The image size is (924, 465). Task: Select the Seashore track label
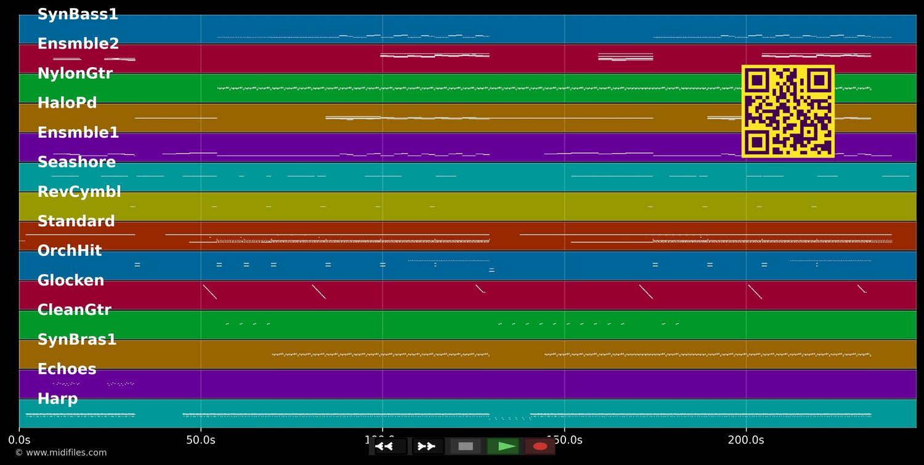pyautogui.click(x=76, y=162)
